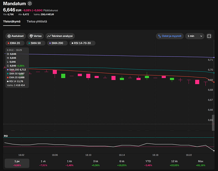This screenshot has width=218, height=171.
Task: Show the YTD performance range
Action: [x=148, y=163]
